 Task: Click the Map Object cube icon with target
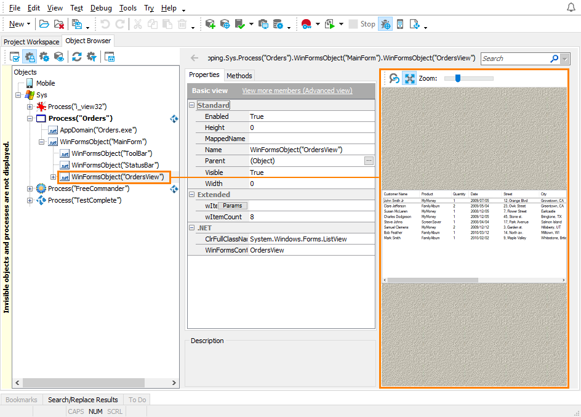pyautogui.click(x=225, y=24)
